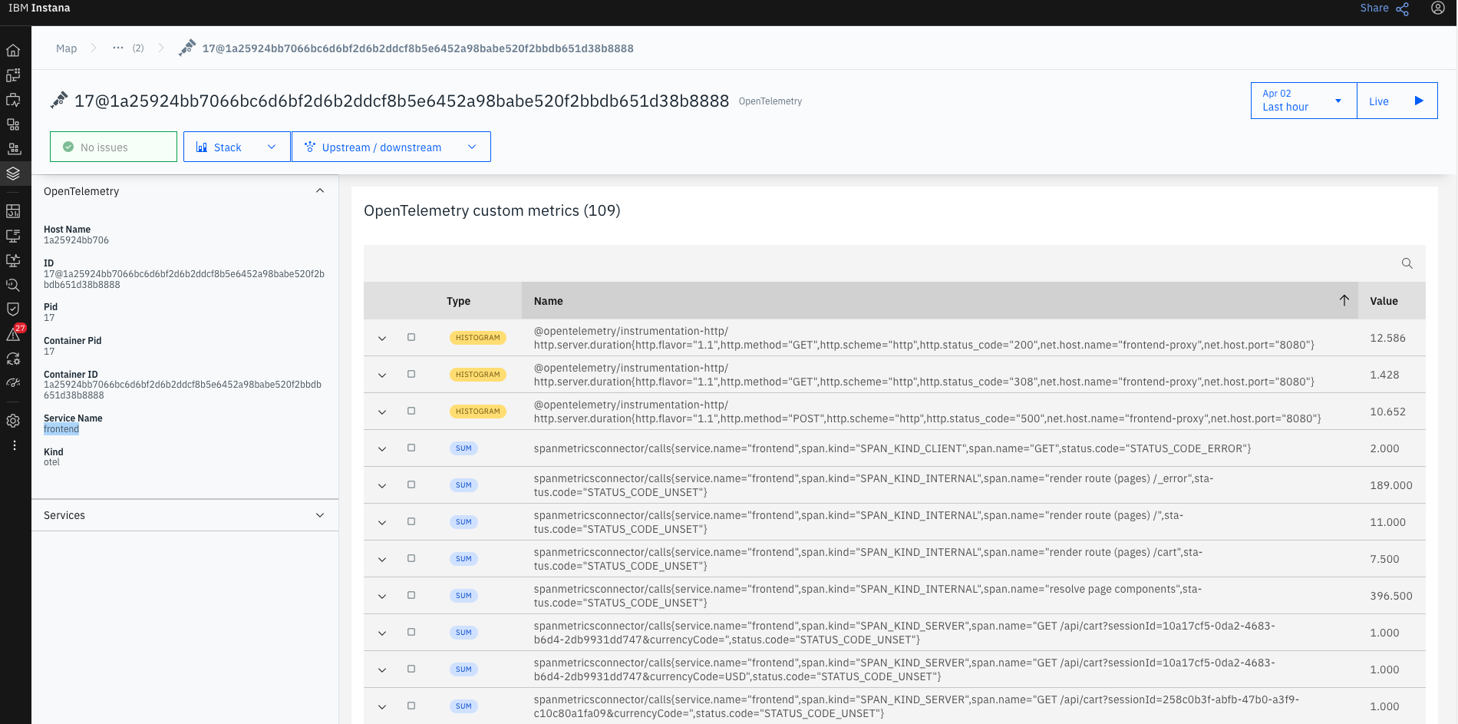Sort metrics by the Name column header

(x=549, y=301)
